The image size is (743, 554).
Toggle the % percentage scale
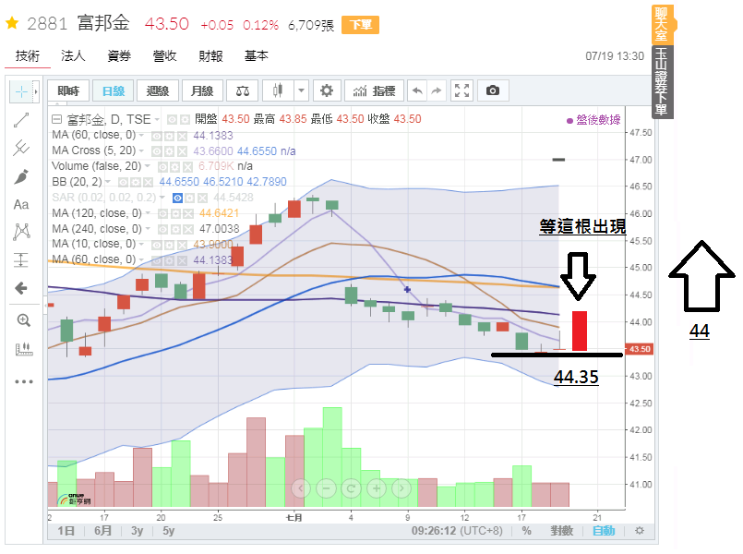pos(526,531)
